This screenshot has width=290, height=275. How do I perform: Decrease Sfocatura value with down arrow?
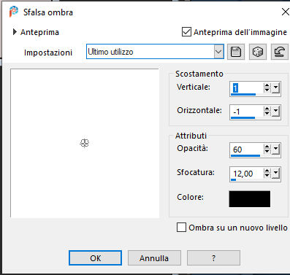click(x=267, y=175)
